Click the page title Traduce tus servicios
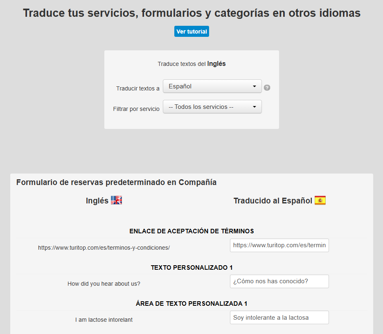 191,13
